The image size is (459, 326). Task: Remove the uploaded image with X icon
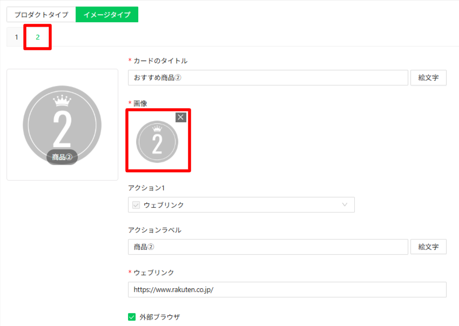click(x=180, y=117)
